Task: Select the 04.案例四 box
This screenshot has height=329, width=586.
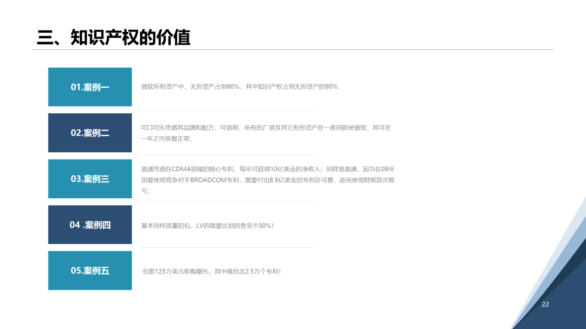Action: point(90,224)
